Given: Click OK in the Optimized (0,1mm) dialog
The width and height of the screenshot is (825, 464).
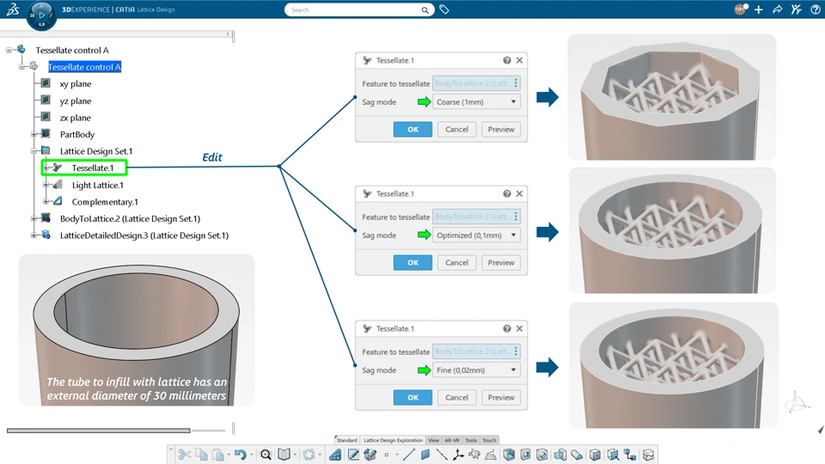Looking at the screenshot, I should click(413, 263).
